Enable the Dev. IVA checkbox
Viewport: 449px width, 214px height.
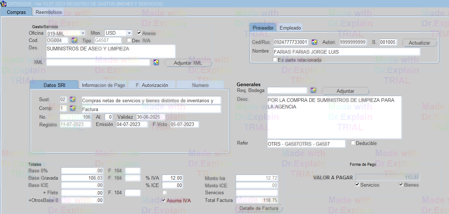[x=129, y=40]
